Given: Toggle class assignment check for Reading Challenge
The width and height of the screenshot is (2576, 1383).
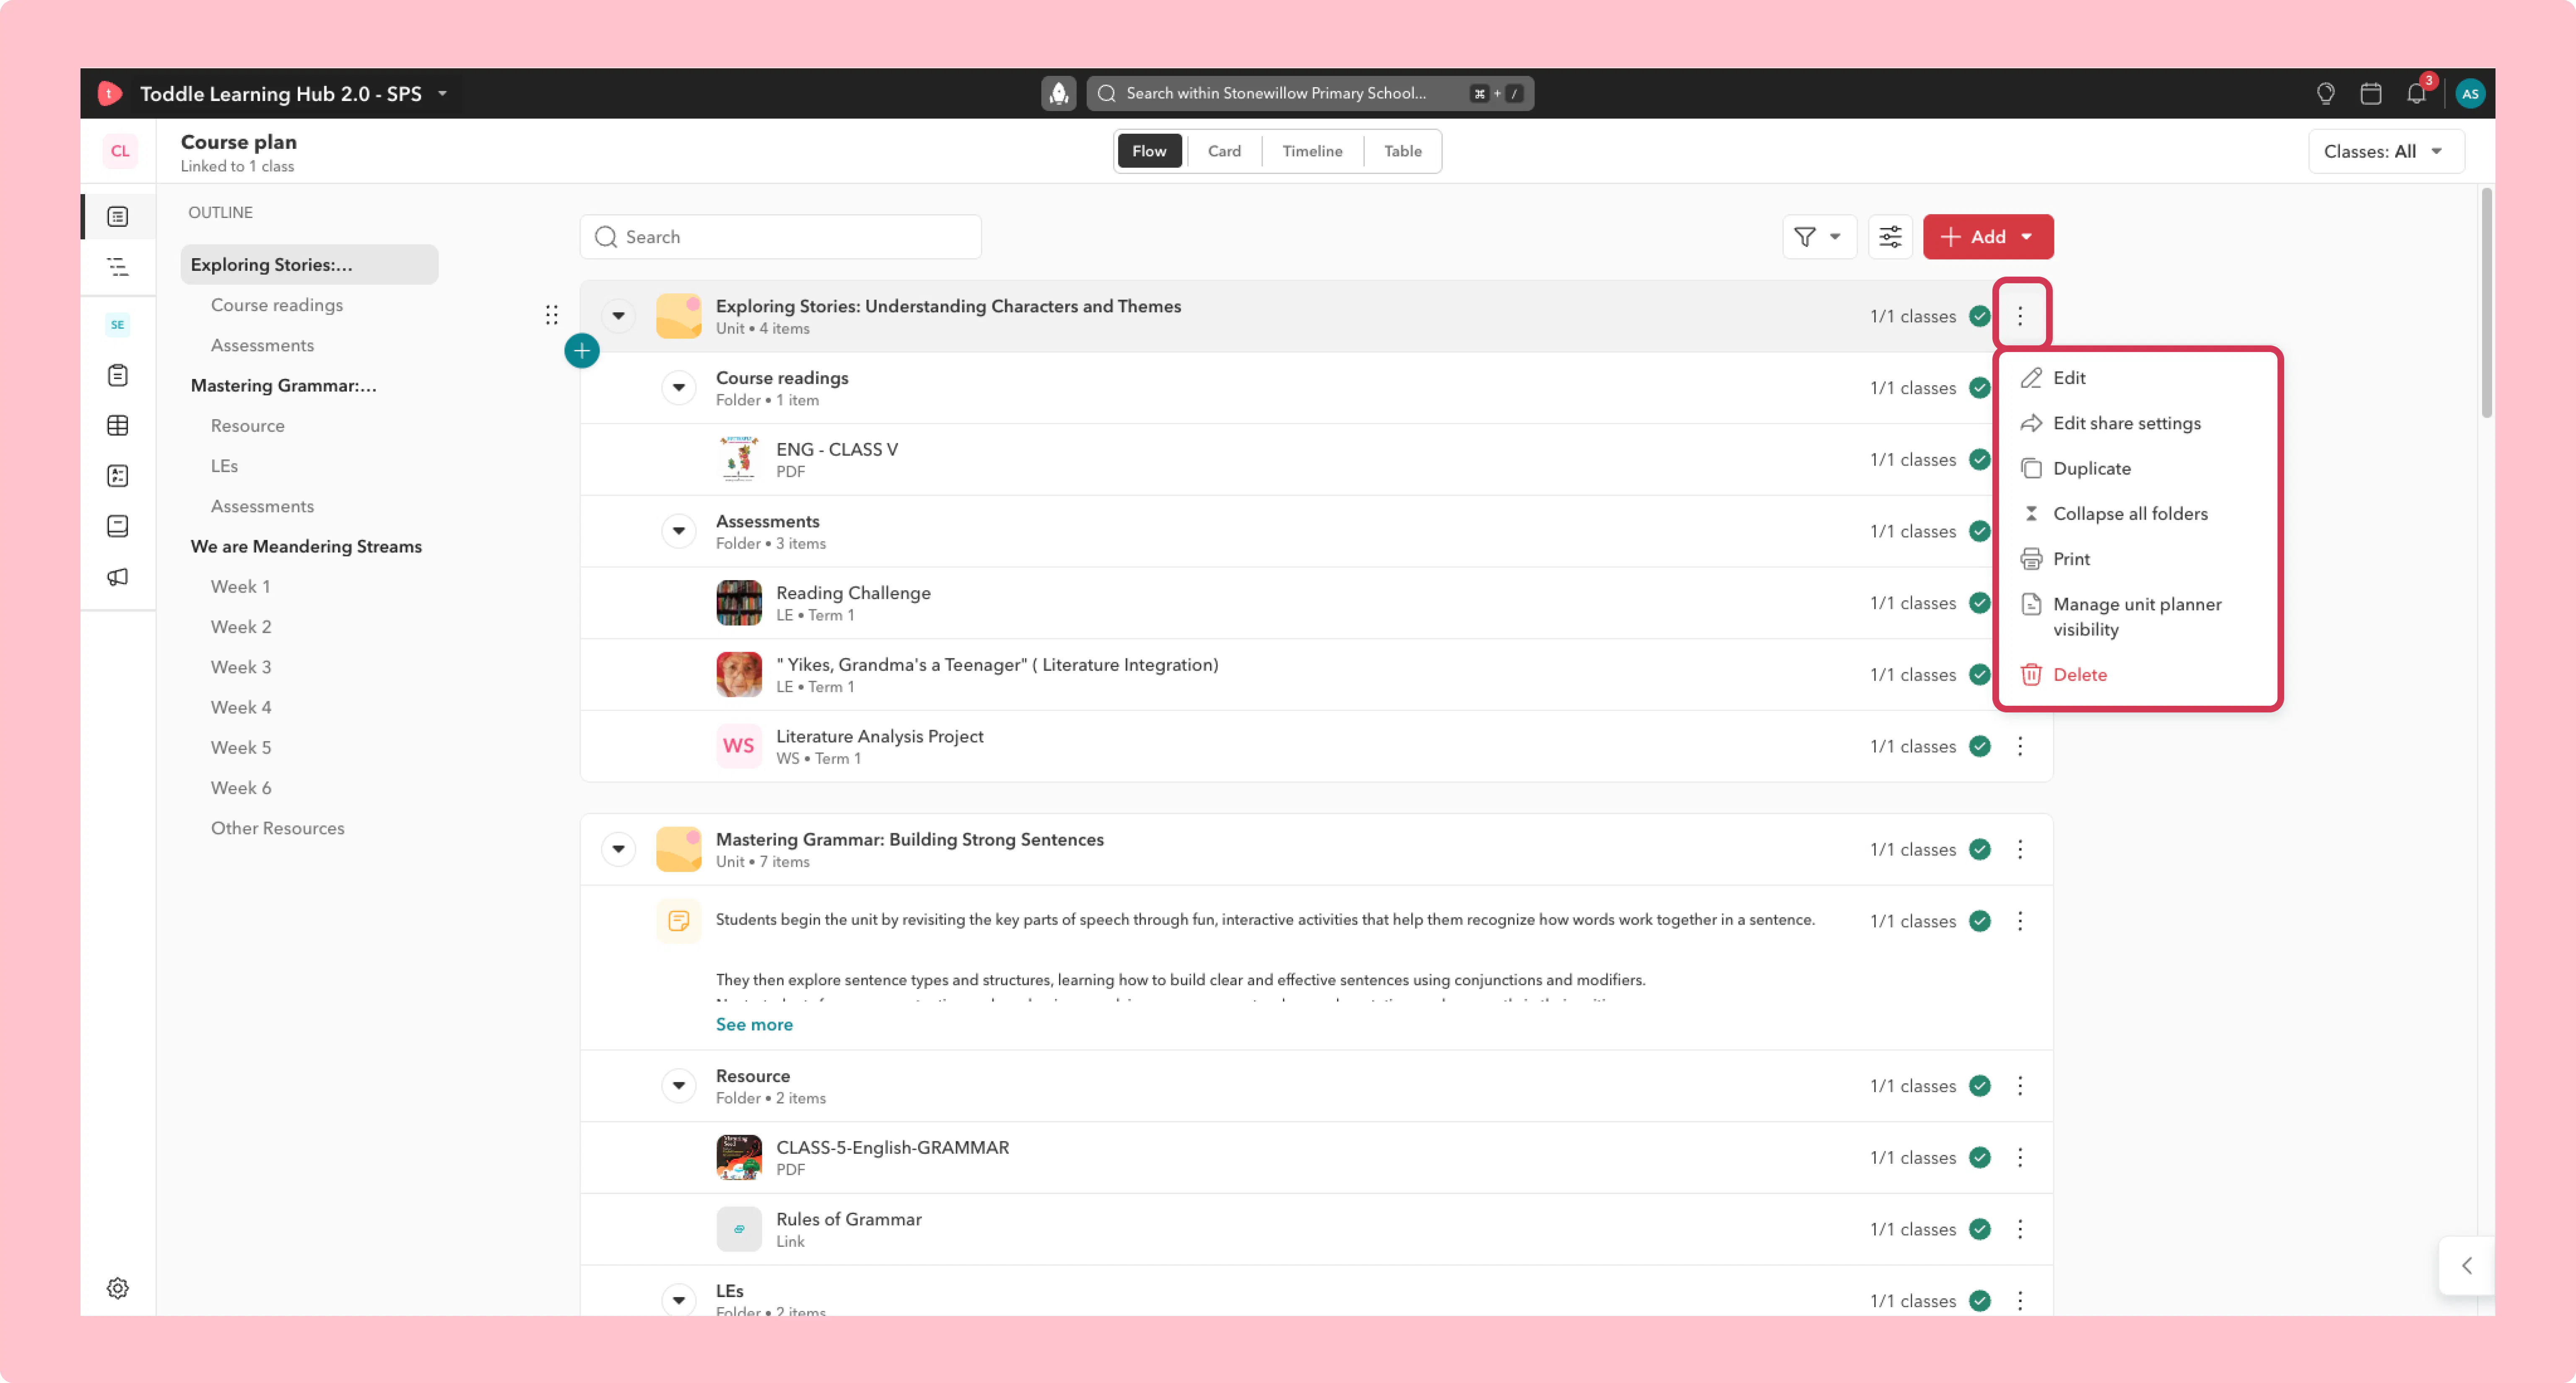Looking at the screenshot, I should pyautogui.click(x=1979, y=603).
